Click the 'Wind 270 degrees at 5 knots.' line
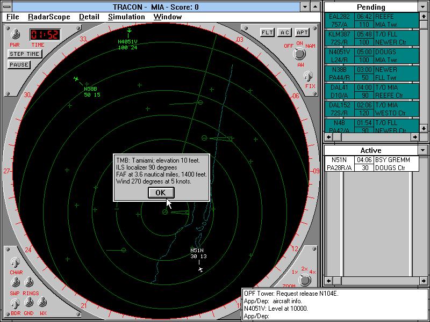 (154, 181)
